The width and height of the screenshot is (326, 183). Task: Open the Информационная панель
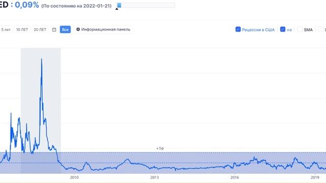click(x=103, y=29)
